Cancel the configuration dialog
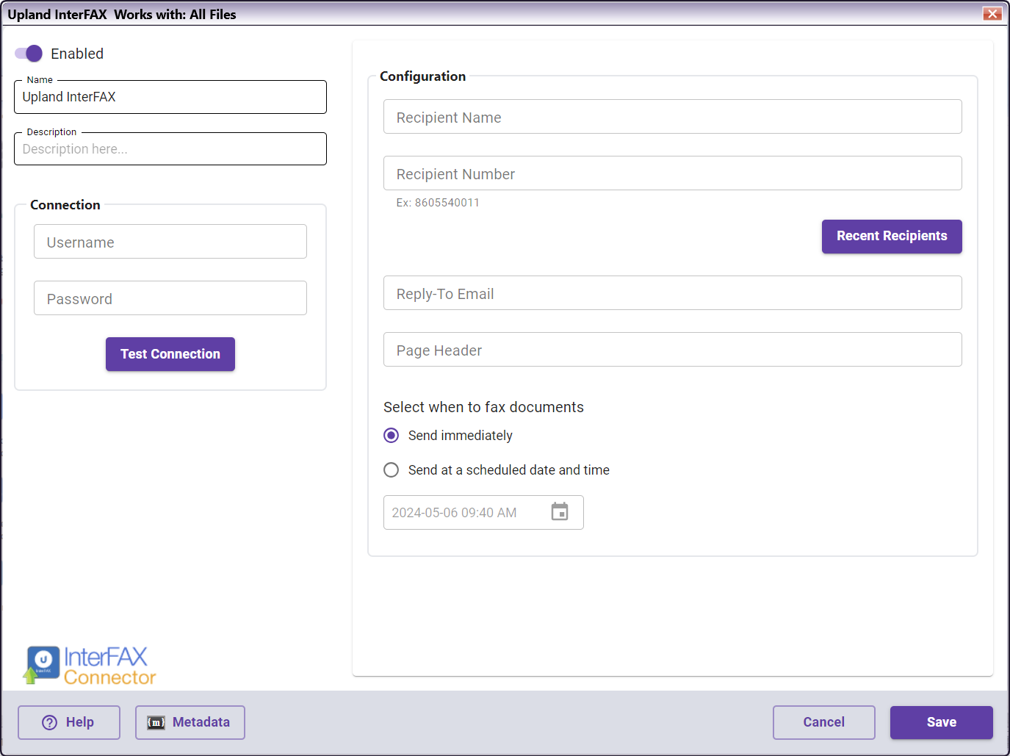Viewport: 1010px width, 756px height. 824,722
